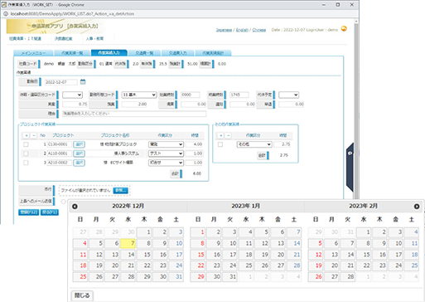The width and height of the screenshot is (425, 302).
Task: Open the work-form code dropdown showing 11
Action: pos(139,95)
